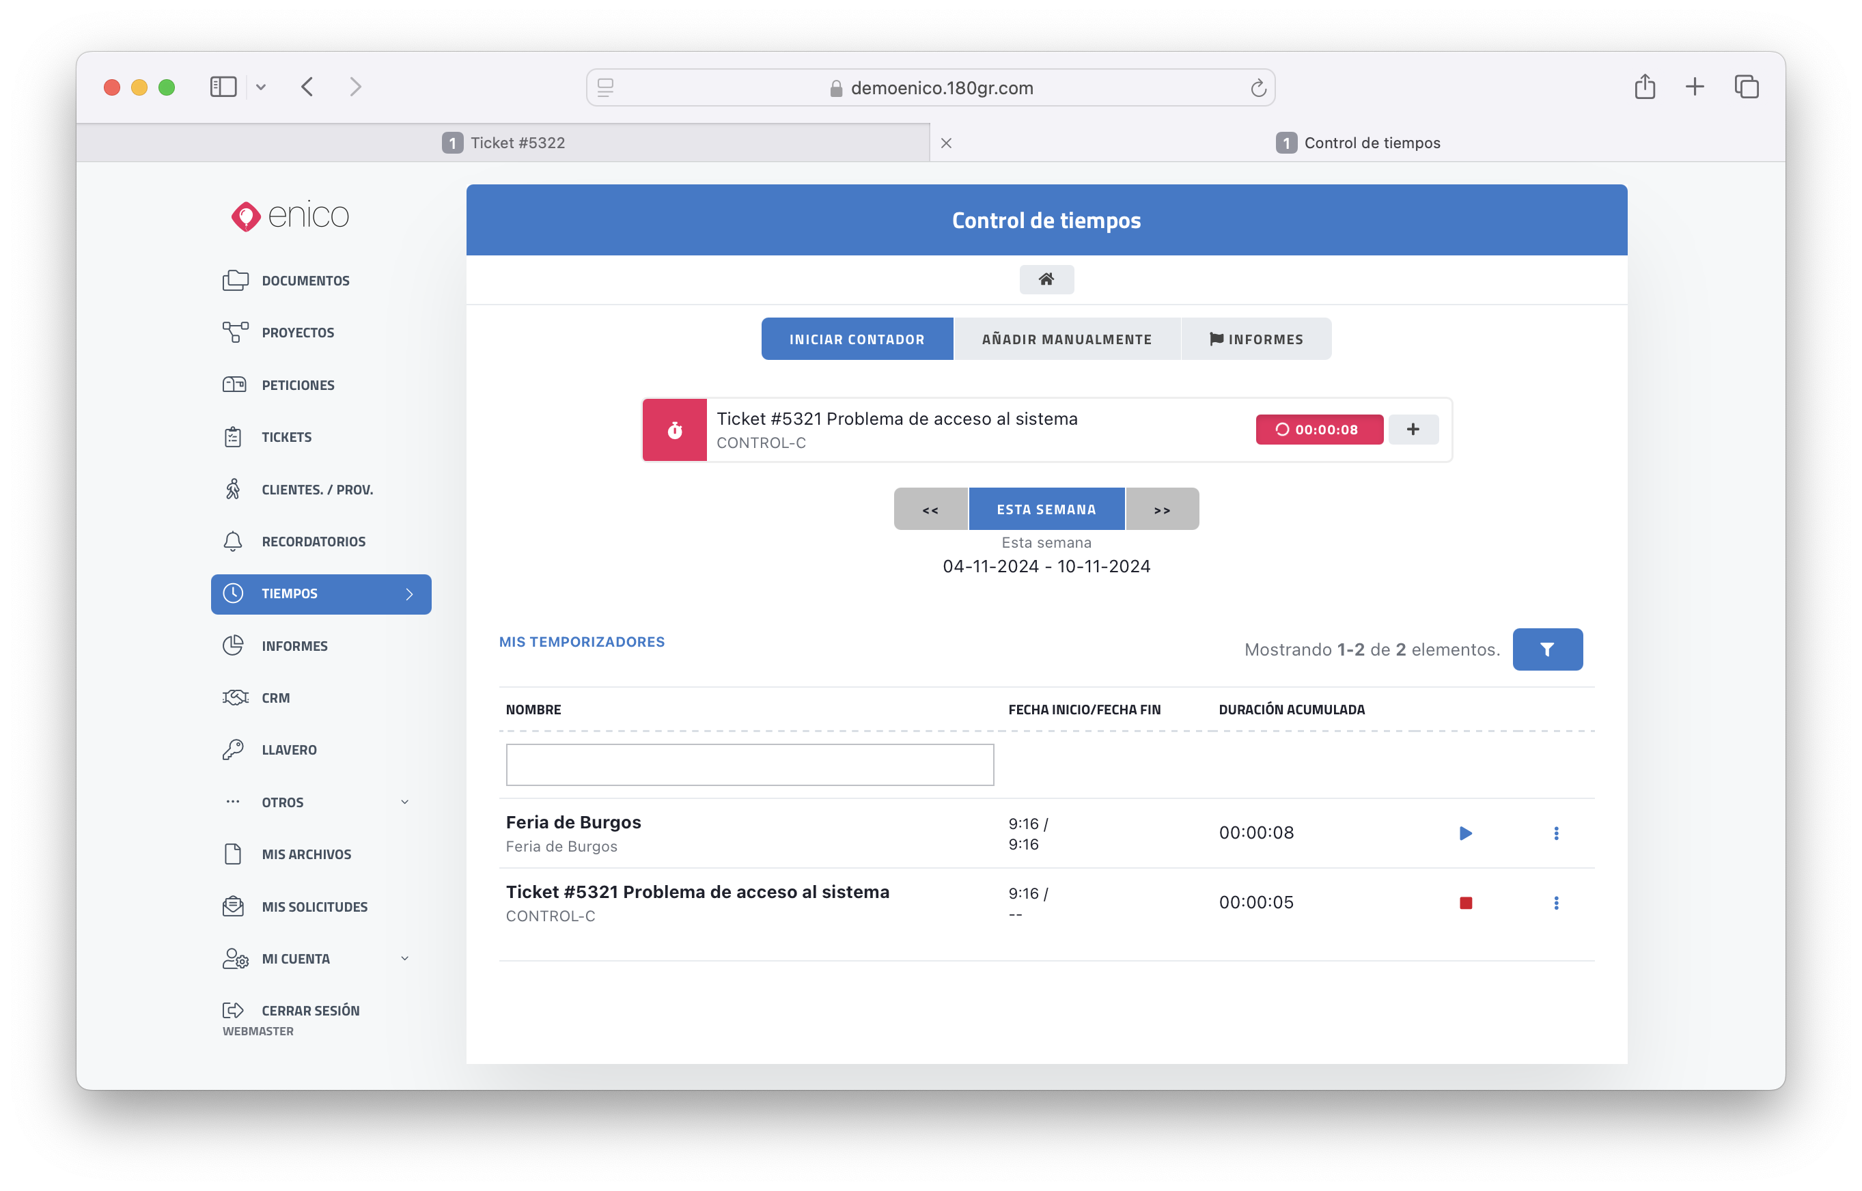Image resolution: width=1862 pixels, height=1191 pixels.
Task: Open the filter funnel button
Action: point(1547,649)
